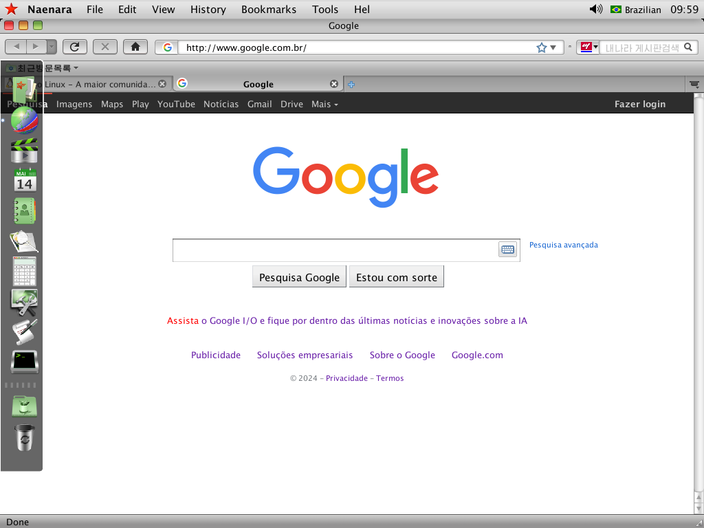Screen dimensions: 704x528
Task: Click the Google I/O announcement link
Action: 347,320
